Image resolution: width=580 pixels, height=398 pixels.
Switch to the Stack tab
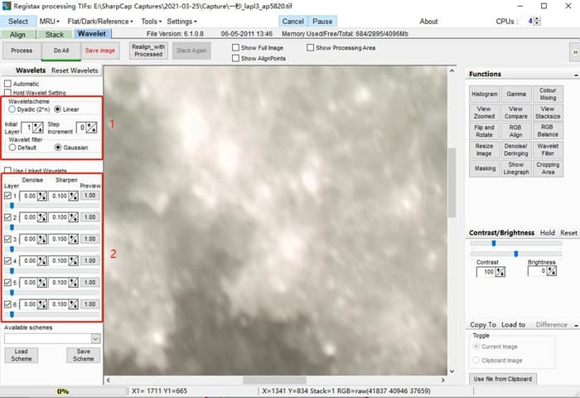[x=54, y=35]
